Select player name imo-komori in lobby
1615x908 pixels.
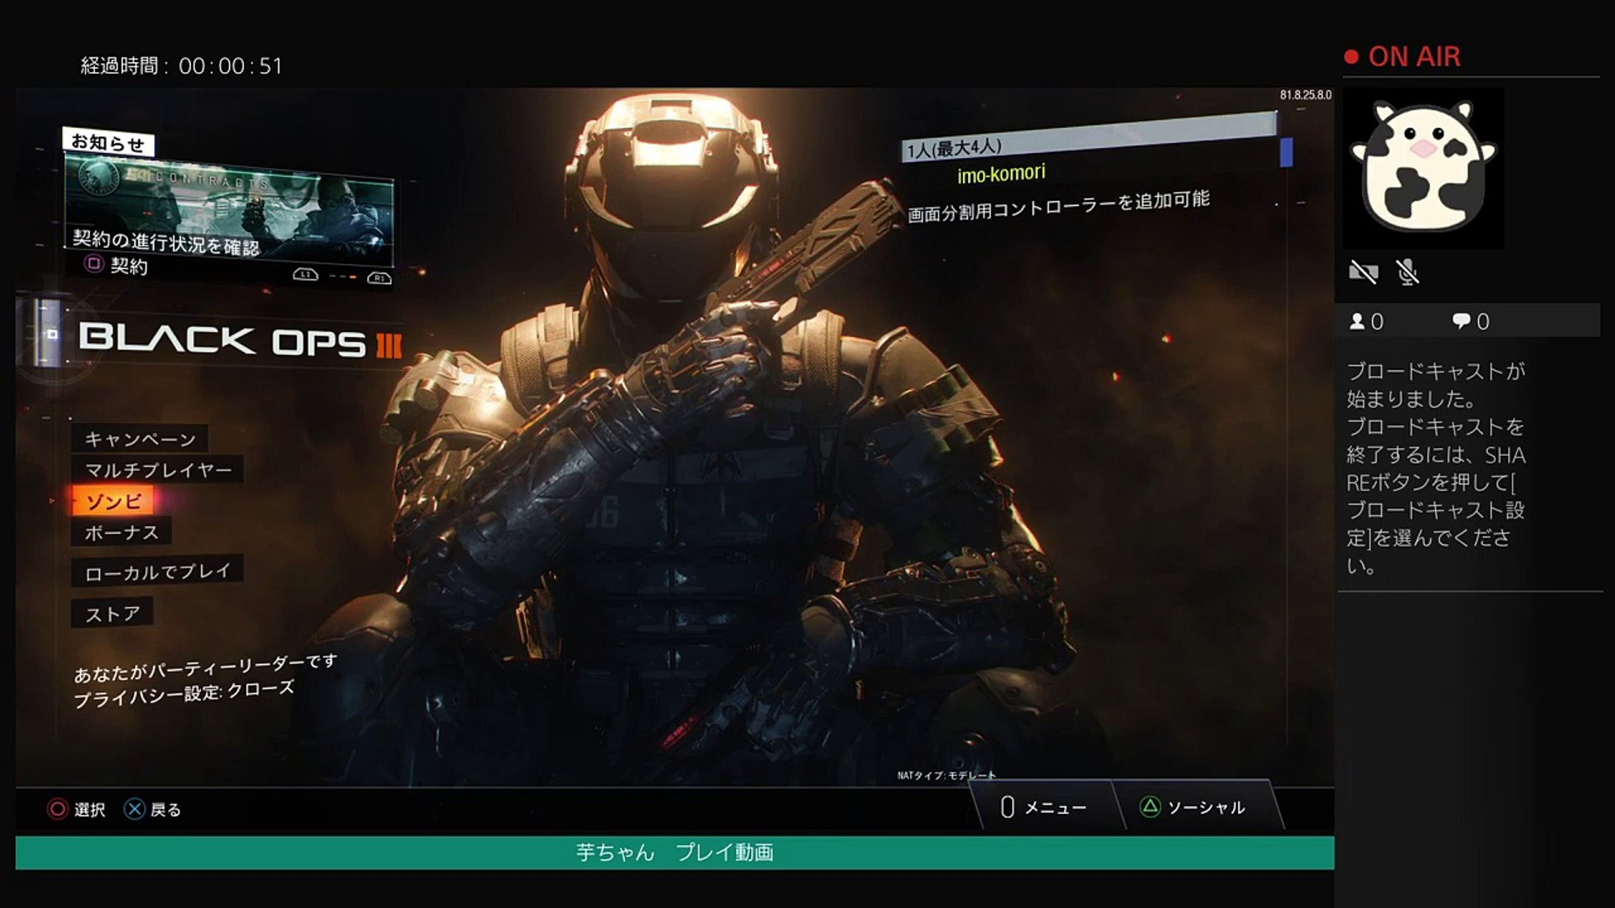[x=1001, y=174]
